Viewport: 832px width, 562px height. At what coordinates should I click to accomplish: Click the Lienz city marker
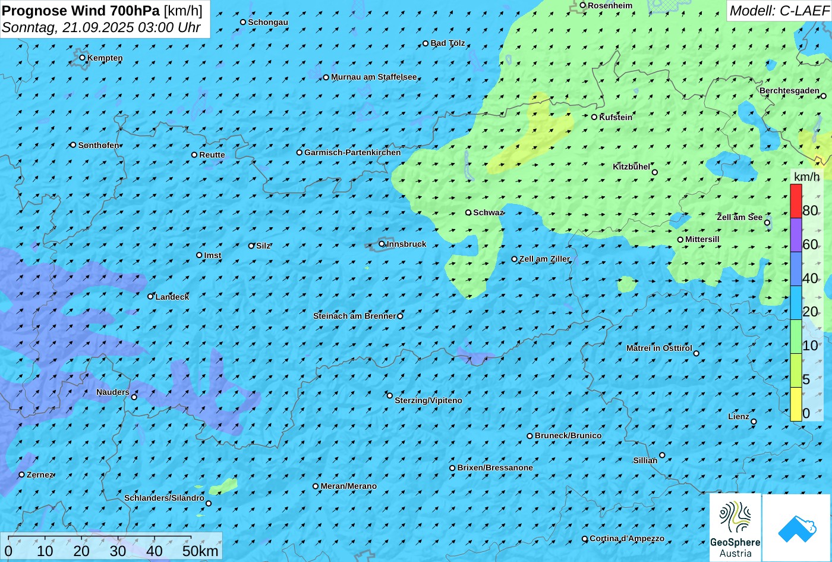tap(754, 422)
